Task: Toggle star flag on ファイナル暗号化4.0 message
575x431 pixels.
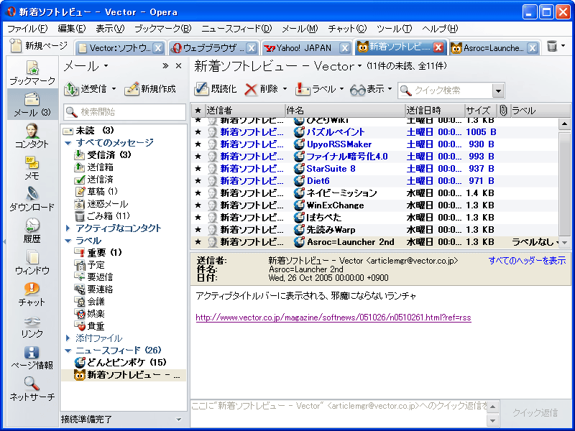Action: (198, 156)
